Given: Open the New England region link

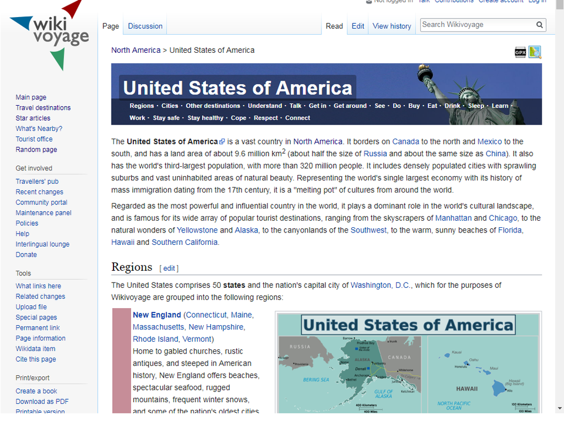Looking at the screenshot, I should [157, 315].
